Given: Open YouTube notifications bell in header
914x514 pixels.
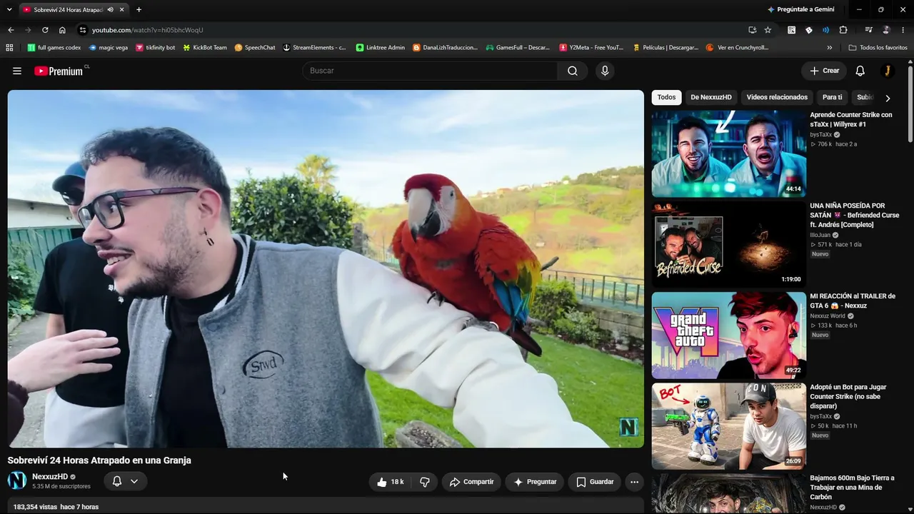Looking at the screenshot, I should click(x=860, y=71).
